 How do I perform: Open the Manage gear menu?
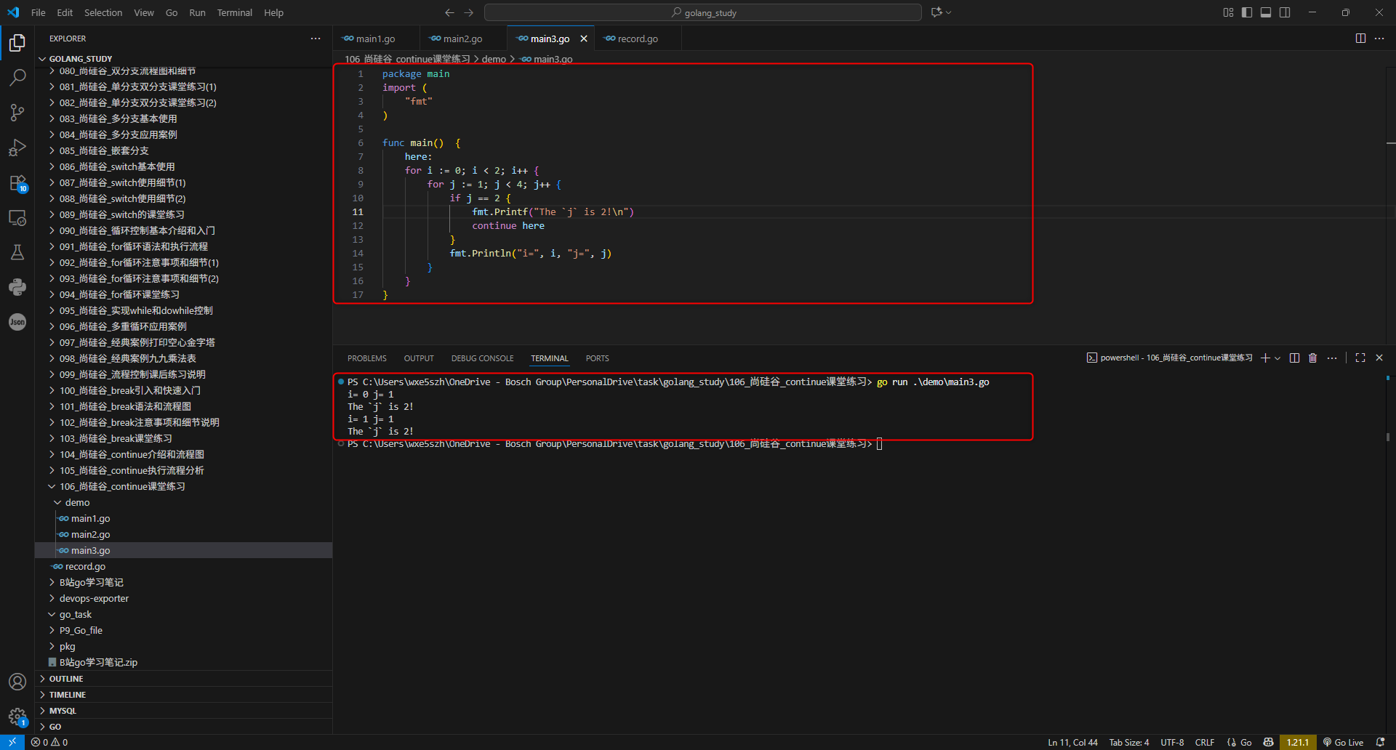(x=17, y=717)
